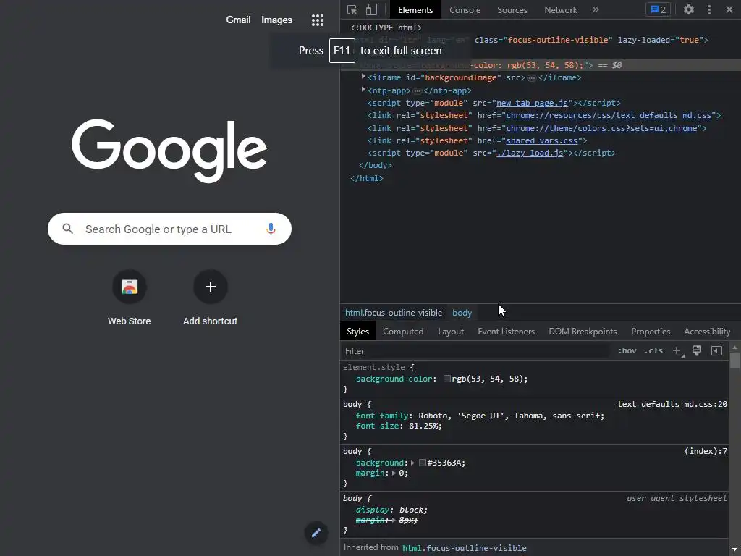Click the magnifier icon in search box
The width and height of the screenshot is (741, 556).
(67, 229)
